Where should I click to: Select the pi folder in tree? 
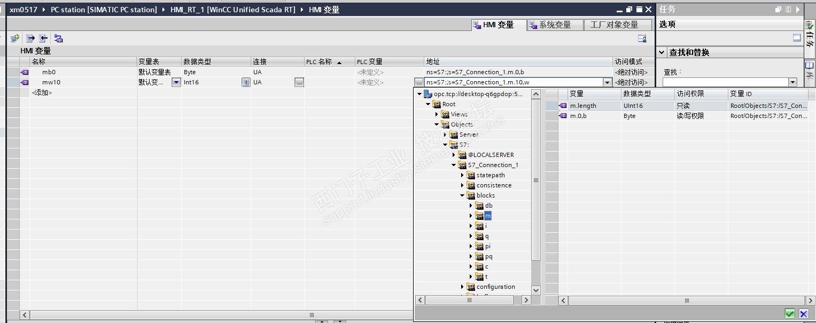click(483, 246)
